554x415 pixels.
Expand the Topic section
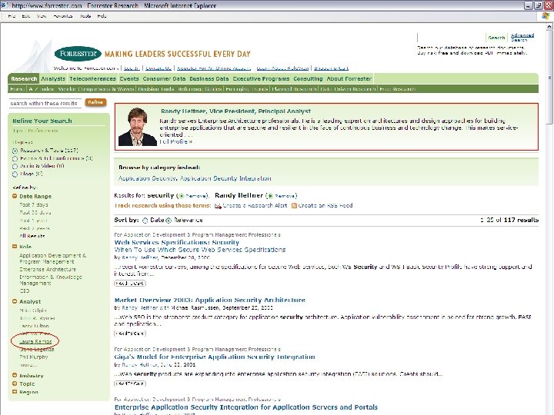(x=15, y=383)
